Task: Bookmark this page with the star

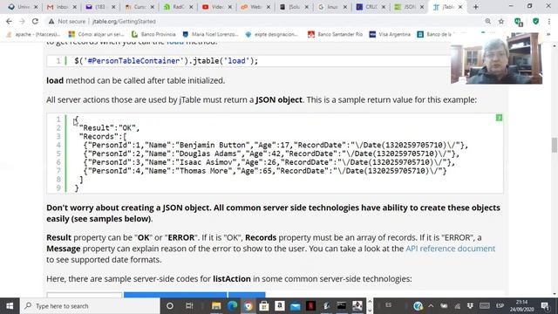Action: pos(501,21)
